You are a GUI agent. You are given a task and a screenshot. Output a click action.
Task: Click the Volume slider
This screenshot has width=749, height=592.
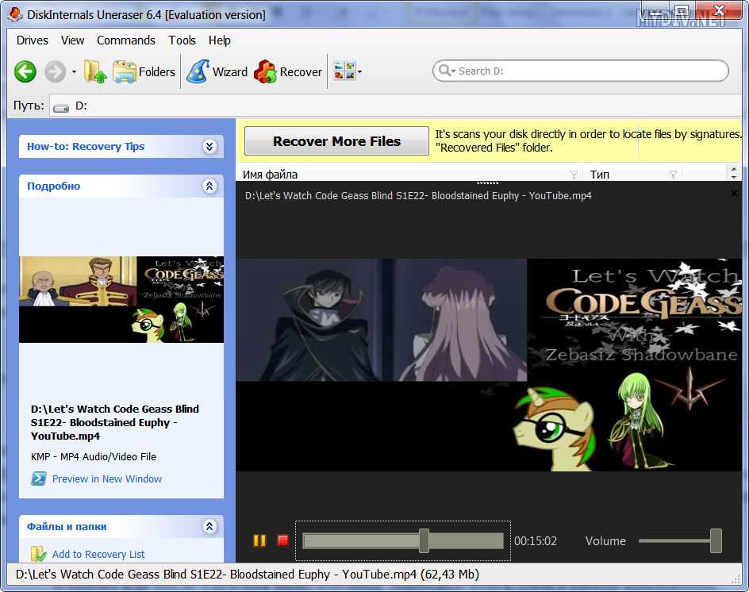click(x=679, y=540)
